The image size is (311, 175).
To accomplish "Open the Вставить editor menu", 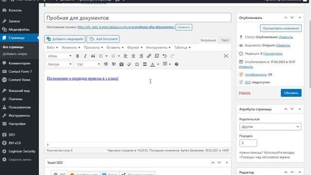I will point(115,48).
